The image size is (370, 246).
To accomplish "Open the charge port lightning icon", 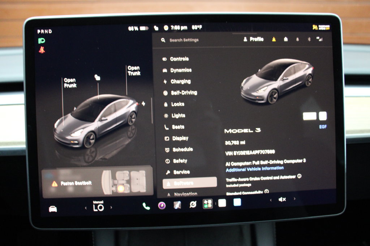I will point(143,103).
